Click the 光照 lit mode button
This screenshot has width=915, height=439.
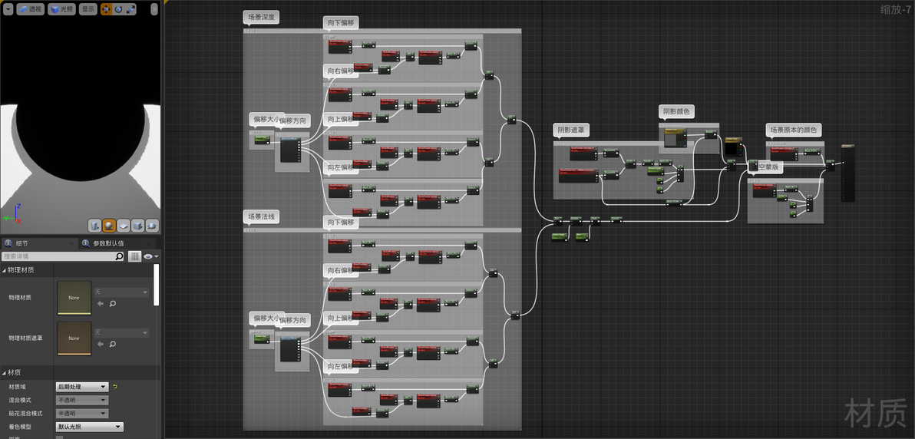point(62,9)
